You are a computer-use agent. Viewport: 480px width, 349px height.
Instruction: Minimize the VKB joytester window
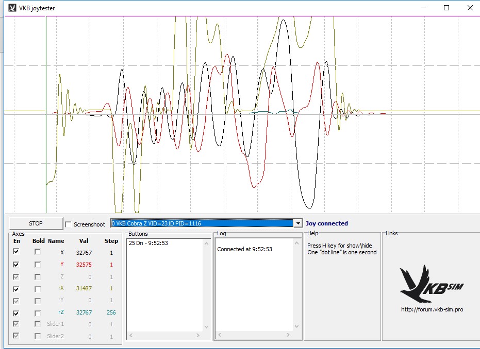(423, 8)
